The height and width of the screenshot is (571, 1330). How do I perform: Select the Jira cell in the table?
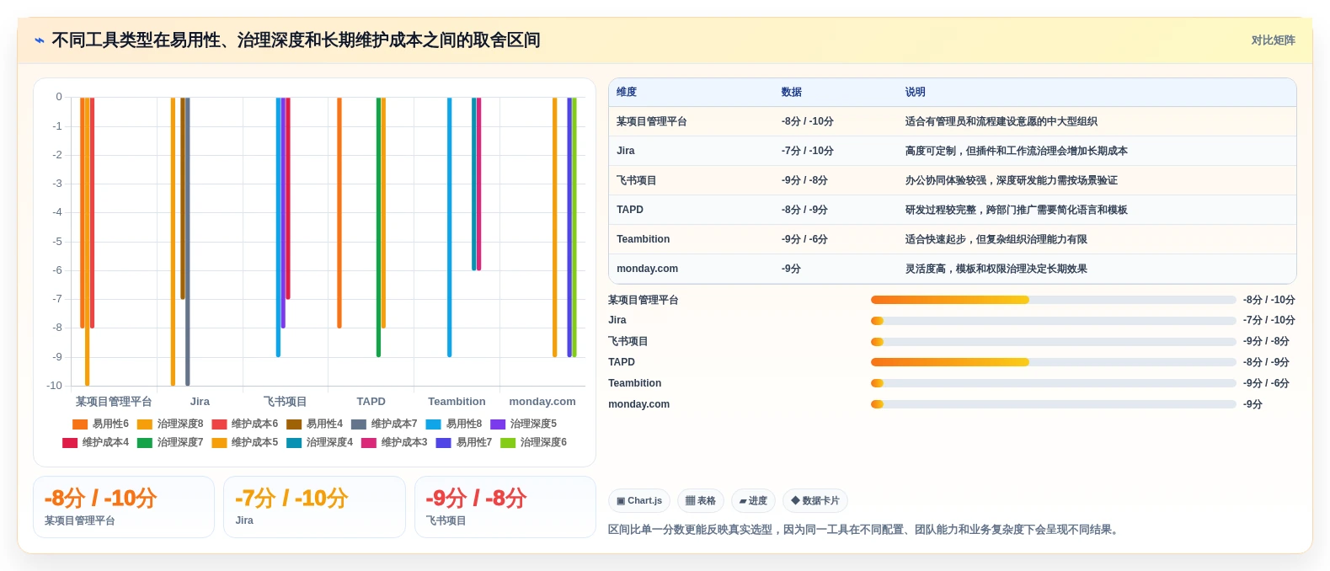point(626,151)
